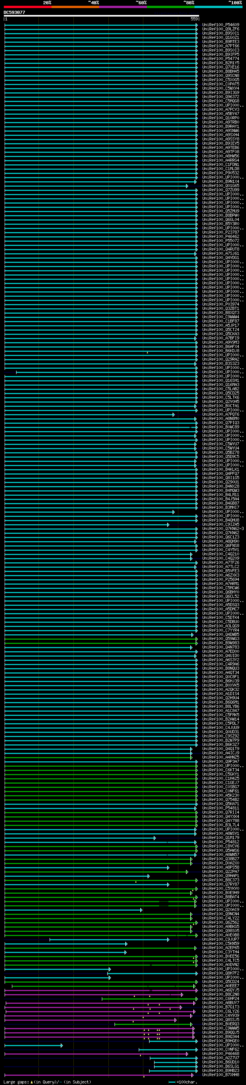Click the red ~20% identity legend bar
This screenshot has width=246, height=1085.
tap(28, 7)
